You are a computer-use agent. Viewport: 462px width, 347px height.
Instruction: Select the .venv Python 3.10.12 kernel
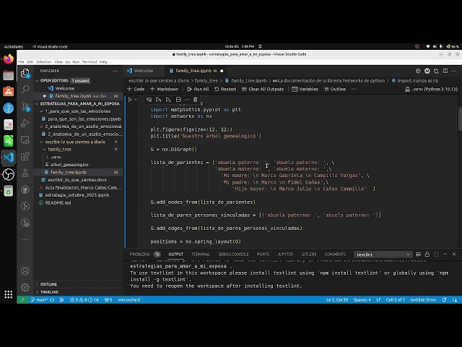[x=432, y=89]
